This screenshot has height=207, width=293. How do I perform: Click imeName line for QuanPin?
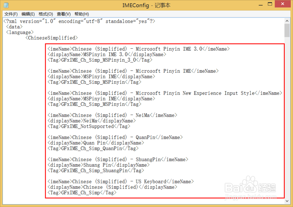[115, 138]
